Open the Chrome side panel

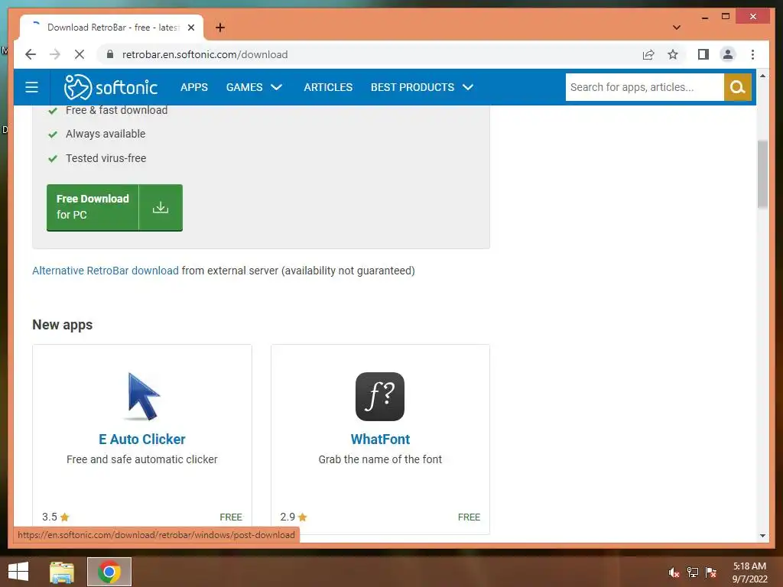click(x=703, y=54)
